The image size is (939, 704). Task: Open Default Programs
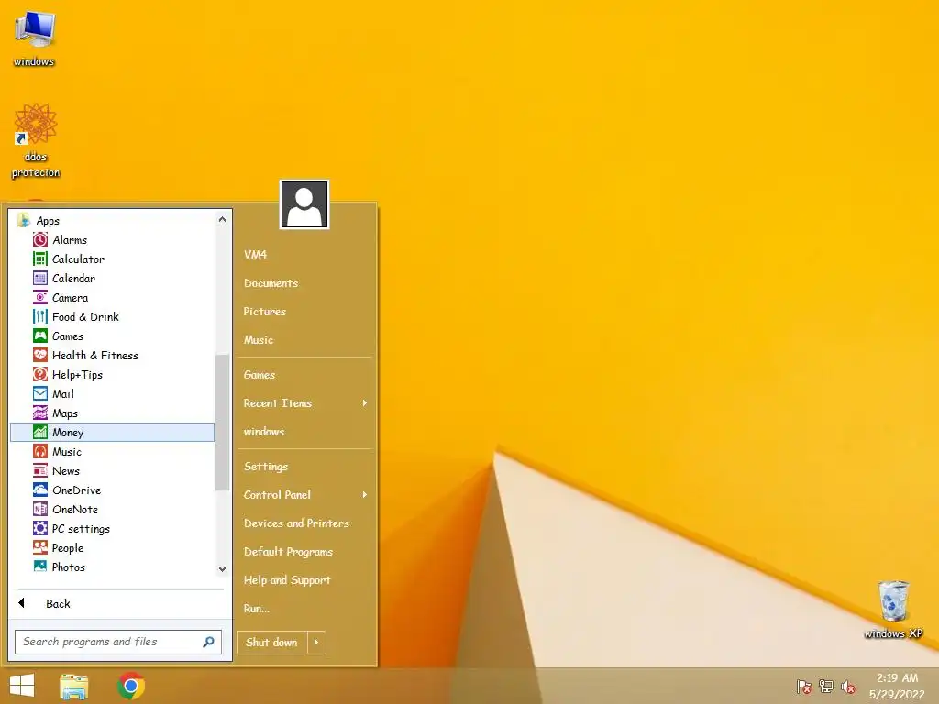click(x=288, y=552)
